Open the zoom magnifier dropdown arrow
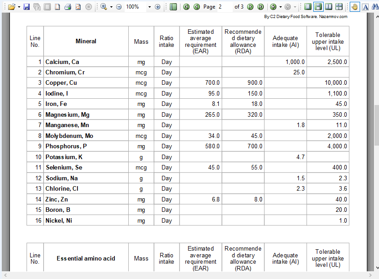This screenshot has width=379, height=279. [111, 7]
